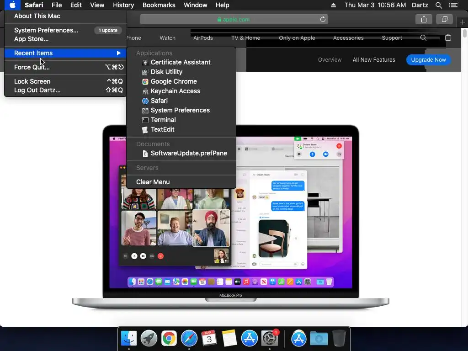Image resolution: width=468 pixels, height=351 pixels.
Task: Open Terminal from Recent Items
Action: pos(181,120)
